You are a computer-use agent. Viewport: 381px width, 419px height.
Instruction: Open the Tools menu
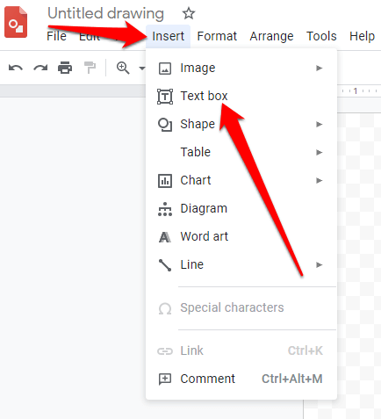click(x=321, y=36)
